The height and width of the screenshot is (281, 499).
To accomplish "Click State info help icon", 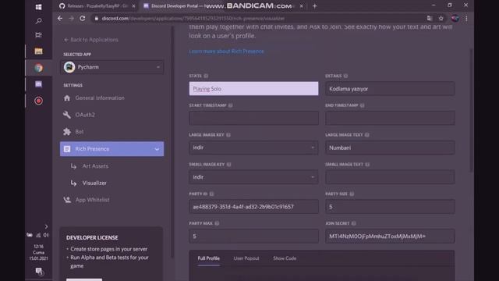I will [x=206, y=76].
